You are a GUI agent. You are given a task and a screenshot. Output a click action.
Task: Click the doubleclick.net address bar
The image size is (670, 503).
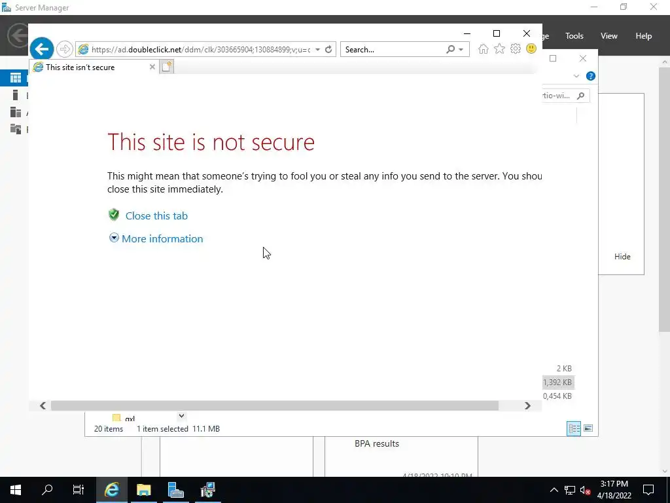click(x=201, y=50)
